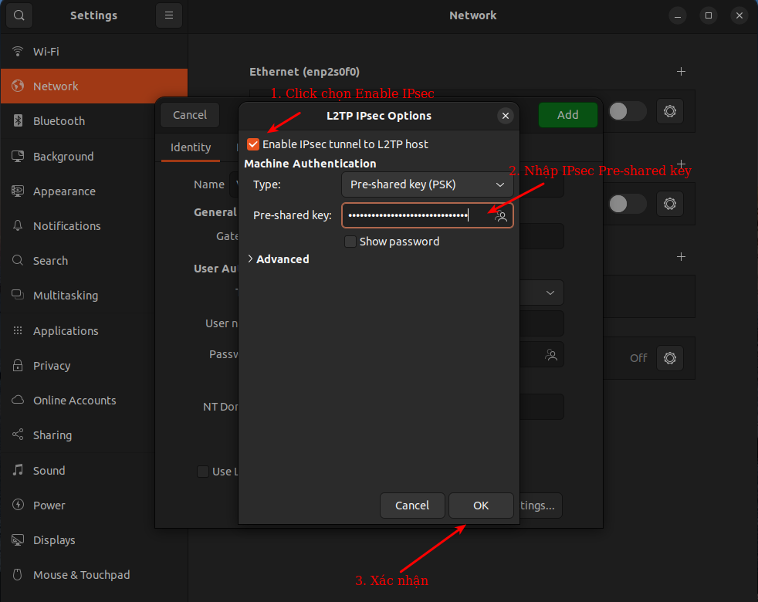Screen dimensions: 758x602
Task: Click the Displays icon in the sidebar
Action: [18, 539]
